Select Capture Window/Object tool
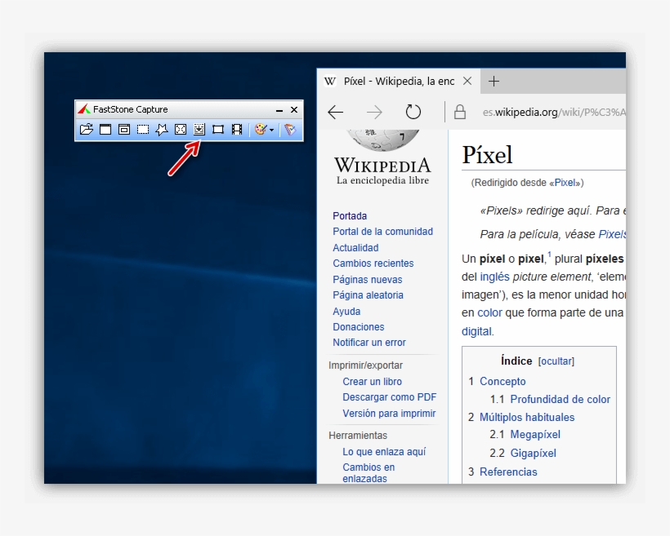 (124, 129)
